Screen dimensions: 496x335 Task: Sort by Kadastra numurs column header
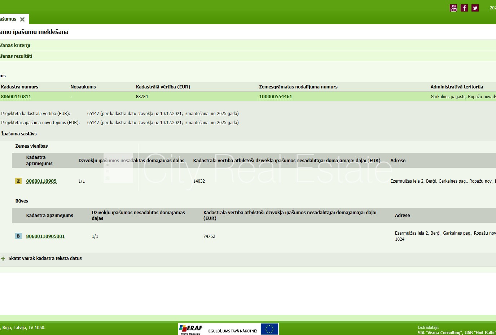pos(19,87)
